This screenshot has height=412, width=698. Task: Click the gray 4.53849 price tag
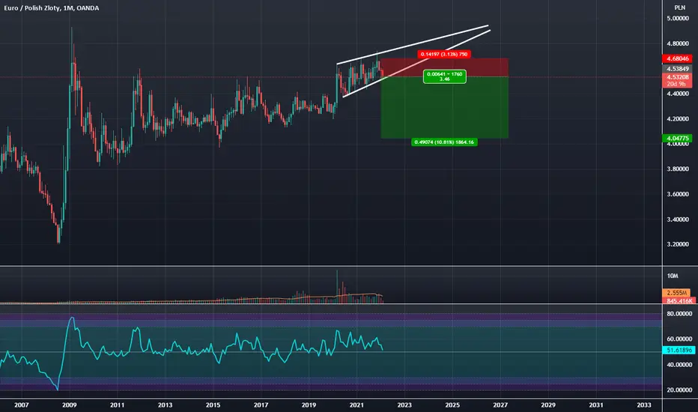677,69
